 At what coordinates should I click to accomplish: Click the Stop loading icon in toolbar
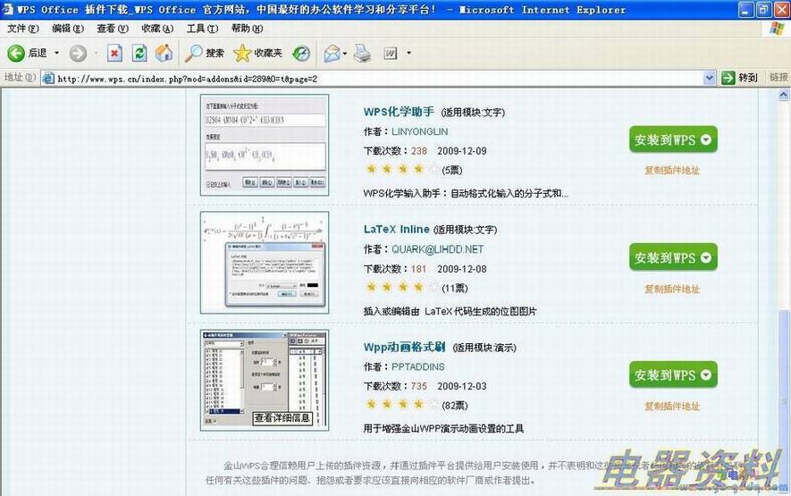[x=114, y=54]
